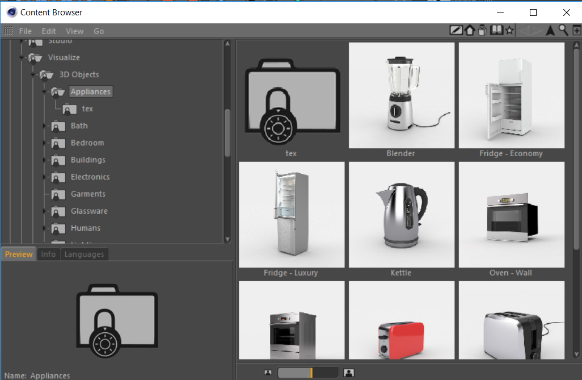
Task: Click the locked folder icon beside Garments
Action: [x=58, y=195]
